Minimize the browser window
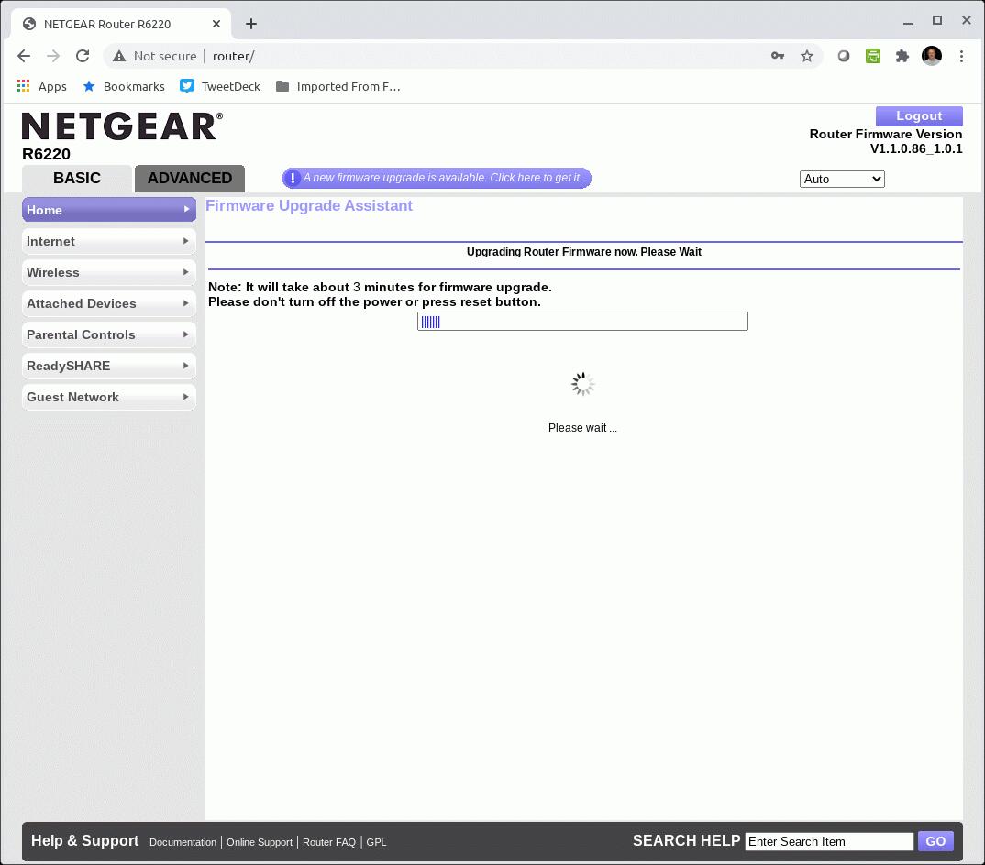 coord(908,23)
